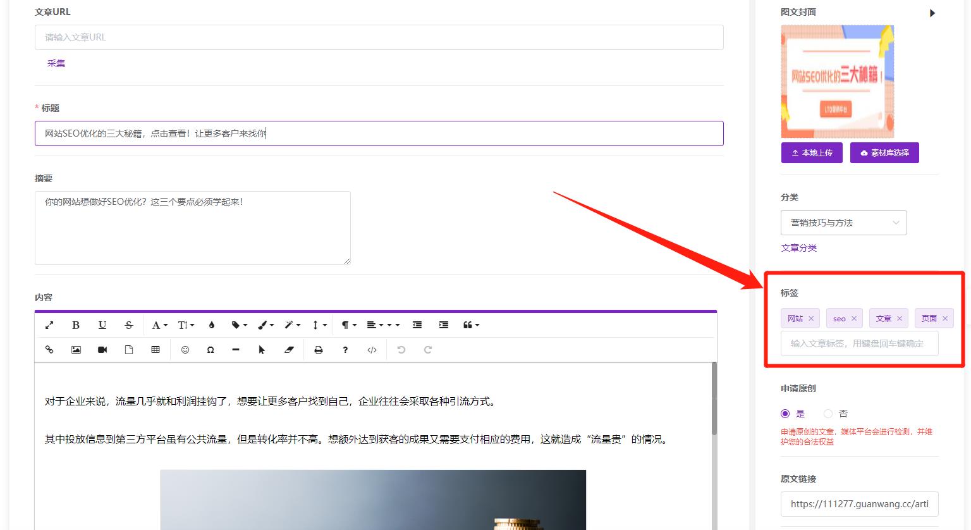Open the inline style brush dropdown

[266, 325]
